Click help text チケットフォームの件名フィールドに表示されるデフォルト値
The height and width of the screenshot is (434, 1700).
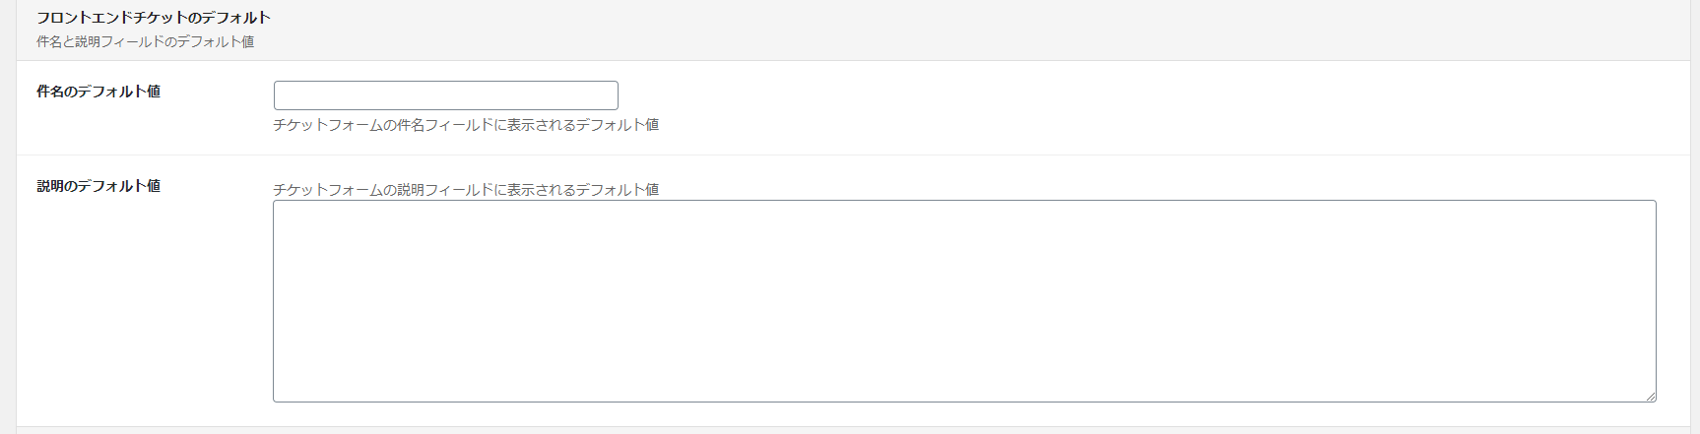tap(466, 125)
